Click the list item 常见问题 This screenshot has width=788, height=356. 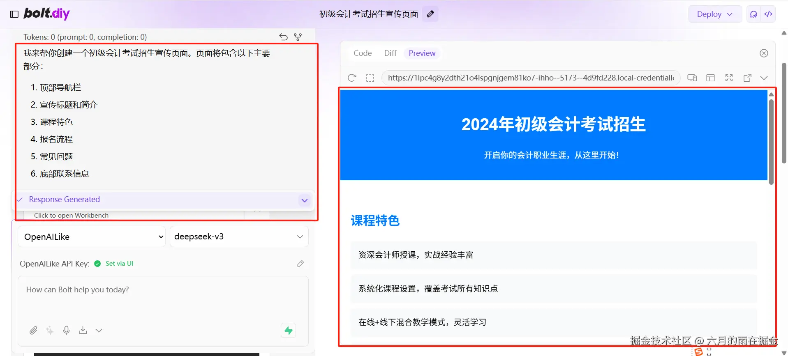coord(56,156)
